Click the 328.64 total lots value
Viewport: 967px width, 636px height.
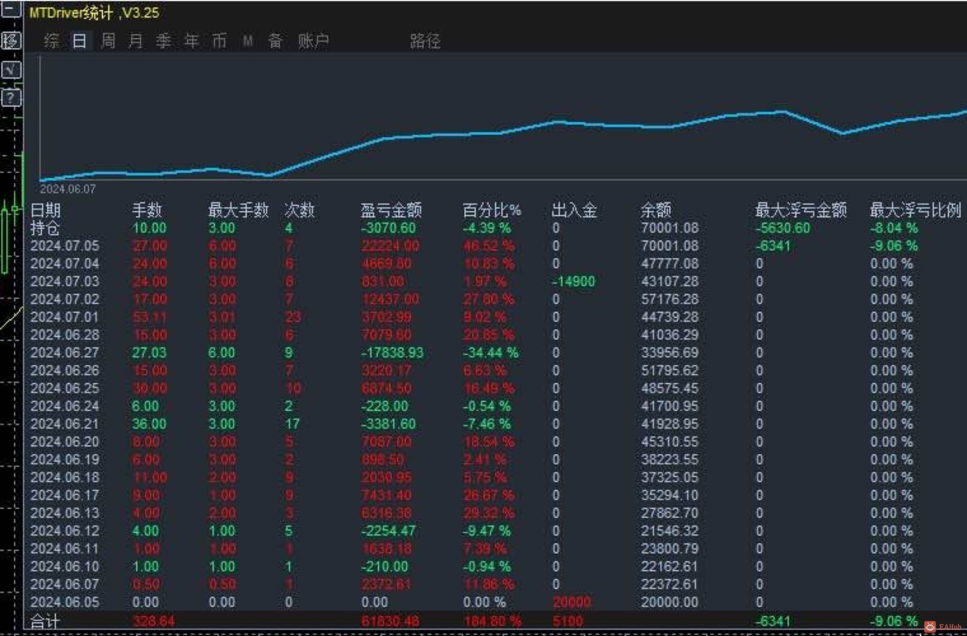click(x=154, y=621)
